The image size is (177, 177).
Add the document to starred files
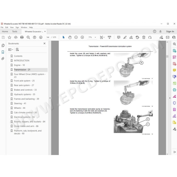point(10,37)
